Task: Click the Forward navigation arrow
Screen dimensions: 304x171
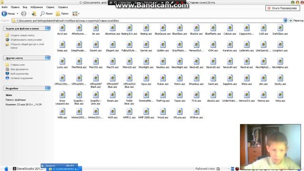Action: pyautogui.click(x=24, y=14)
